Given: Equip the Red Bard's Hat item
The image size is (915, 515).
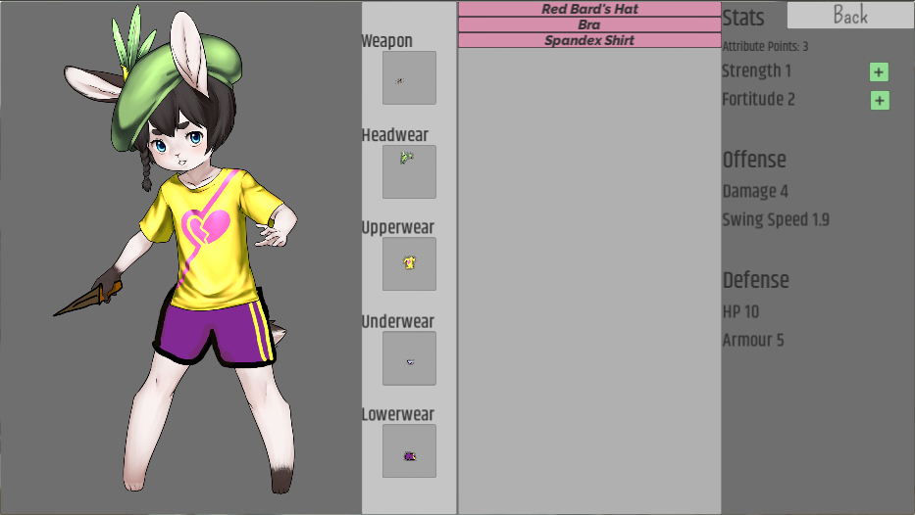Looking at the screenshot, I should point(589,10).
